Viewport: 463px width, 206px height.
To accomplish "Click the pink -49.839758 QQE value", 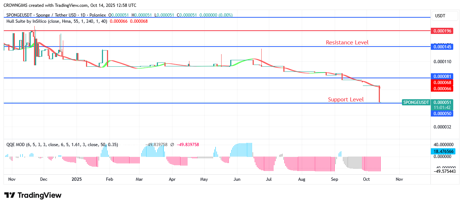I will coord(187,145).
